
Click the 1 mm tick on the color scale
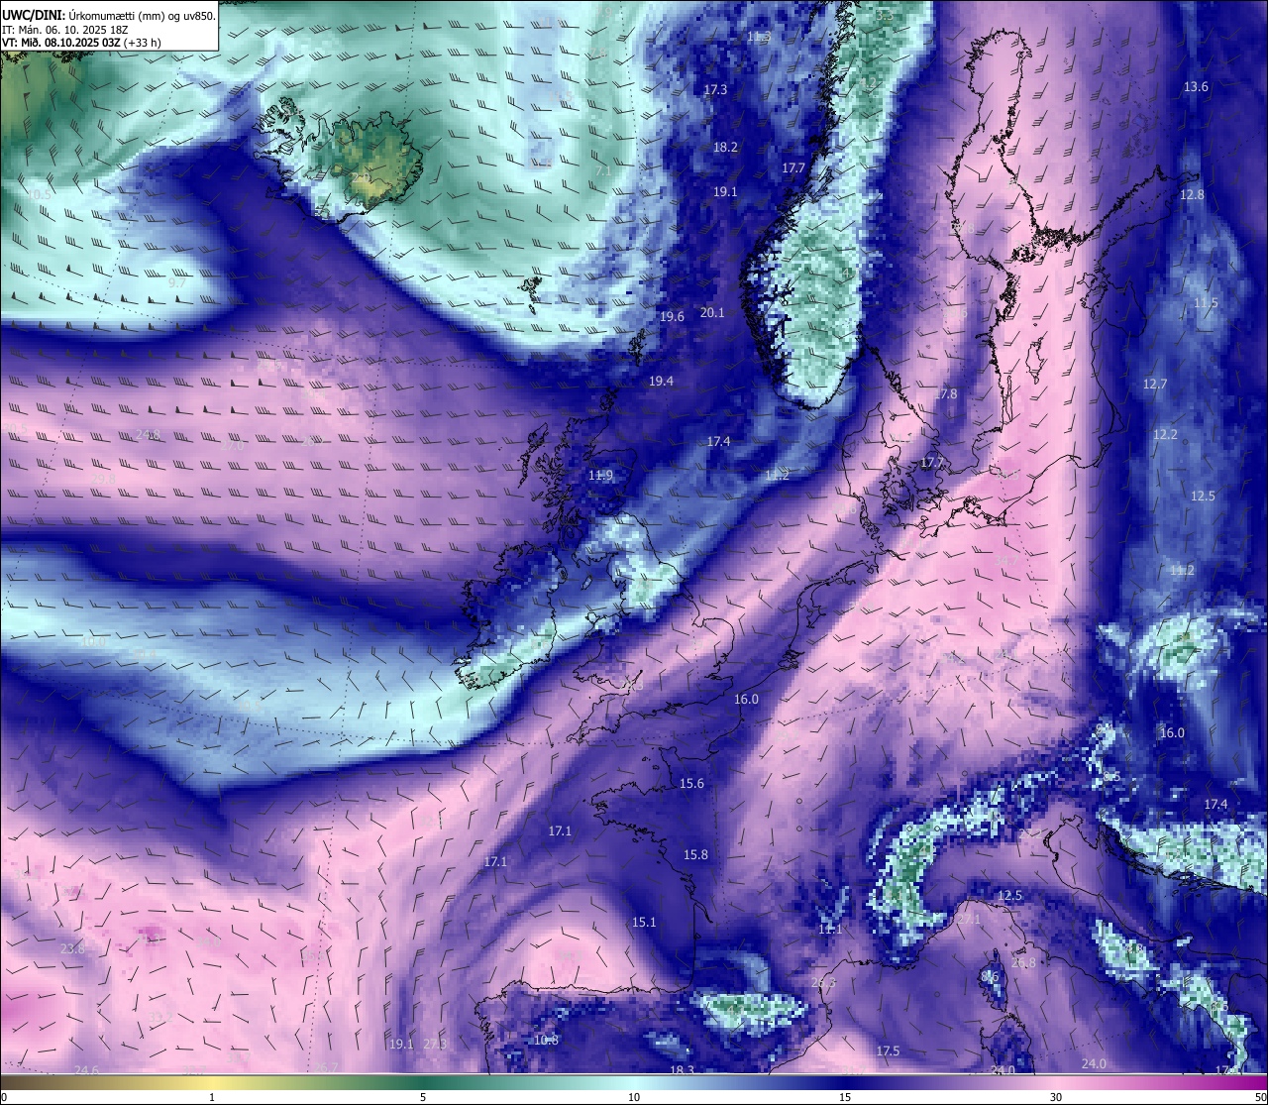[212, 1097]
